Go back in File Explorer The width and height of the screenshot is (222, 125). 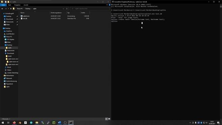(2, 9)
